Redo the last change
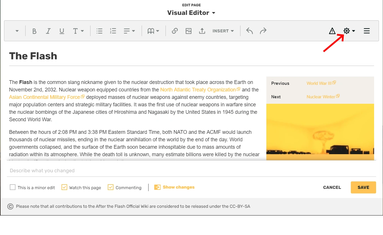Viewport: 383px width, 235px height. [263, 31]
